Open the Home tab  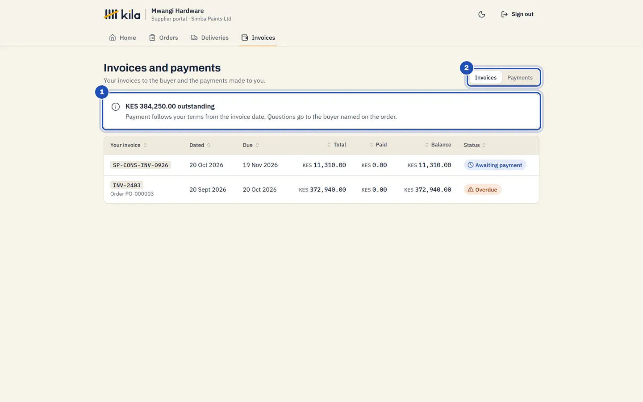(x=123, y=38)
